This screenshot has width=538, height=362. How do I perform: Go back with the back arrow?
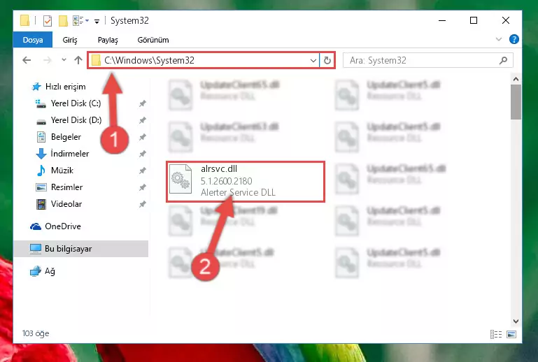[x=27, y=60]
